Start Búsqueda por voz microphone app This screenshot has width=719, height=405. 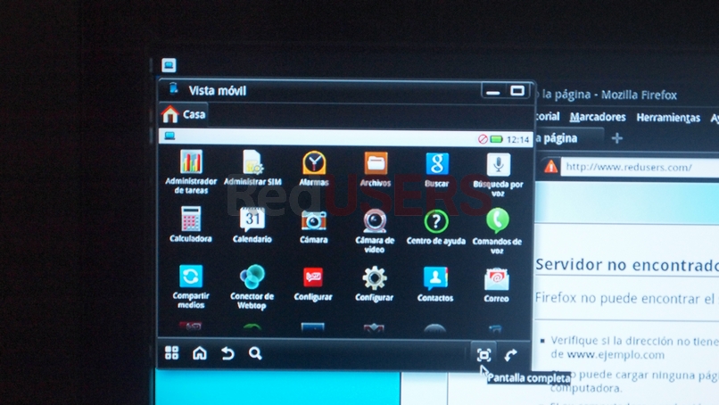(498, 175)
